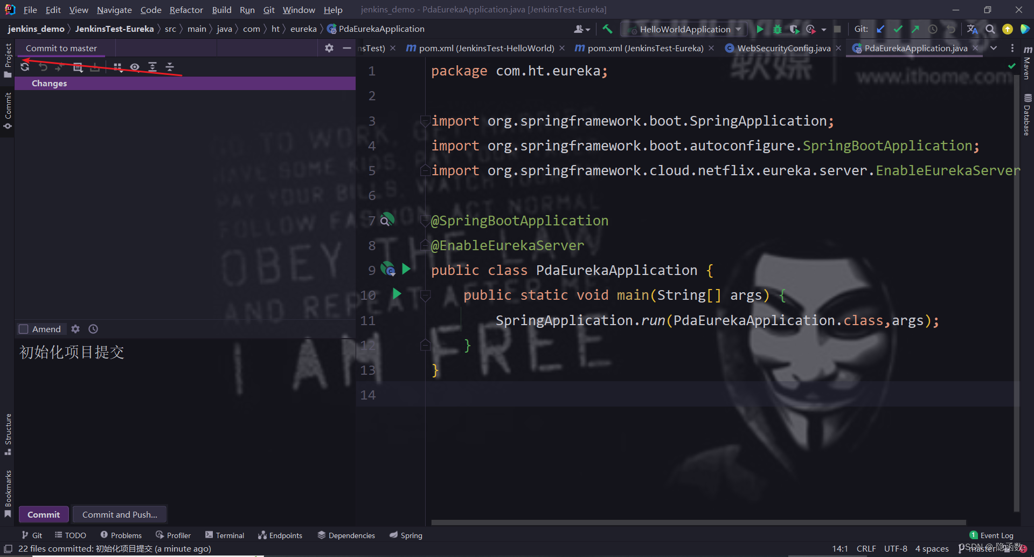This screenshot has width=1034, height=557.
Task: Toggle Maven tool window
Action: pos(1027,62)
